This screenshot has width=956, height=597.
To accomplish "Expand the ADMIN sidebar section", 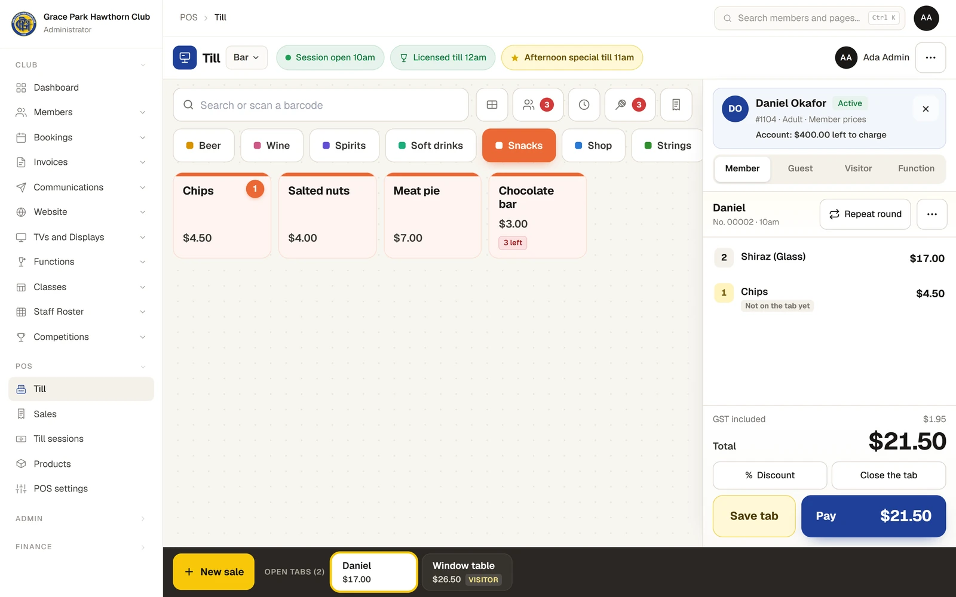I will 81,519.
